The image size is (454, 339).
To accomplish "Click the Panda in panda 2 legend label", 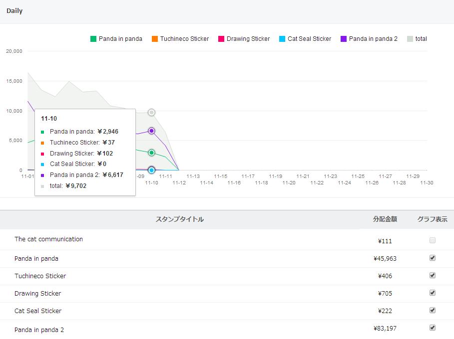I will (373, 39).
